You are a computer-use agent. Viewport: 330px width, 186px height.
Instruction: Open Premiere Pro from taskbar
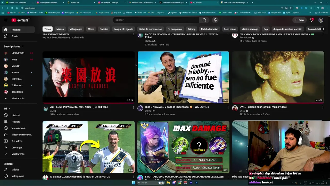pyautogui.click(x=191, y=183)
